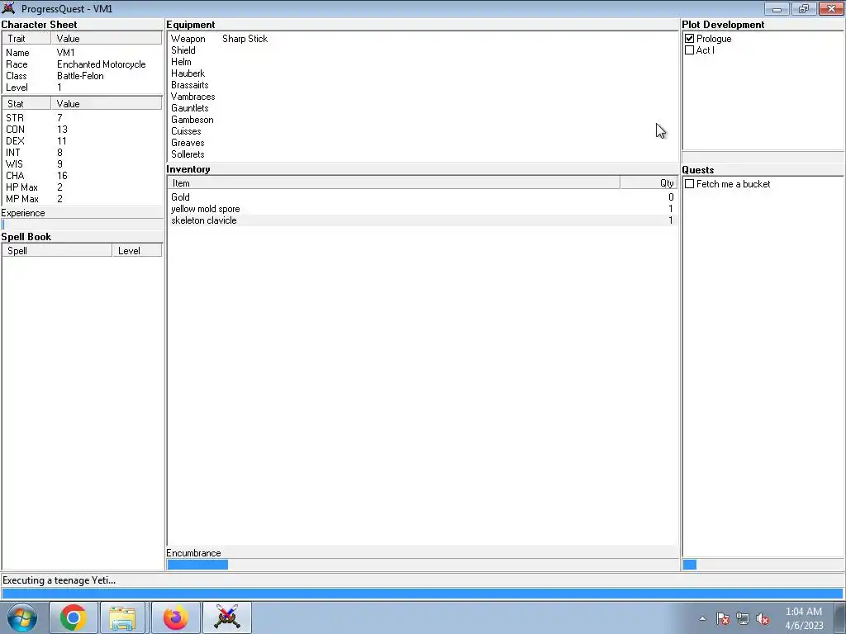Select the Level trait row
Viewport: 846px width, 634px height.
[82, 88]
